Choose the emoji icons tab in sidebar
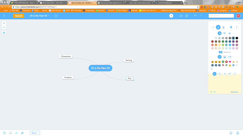The image size is (243, 136). click(x=219, y=57)
